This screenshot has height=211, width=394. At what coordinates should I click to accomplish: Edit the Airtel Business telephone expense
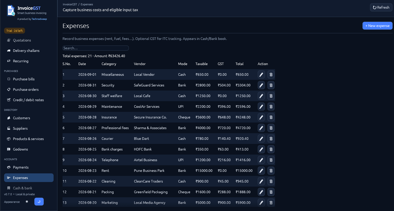(x=261, y=160)
